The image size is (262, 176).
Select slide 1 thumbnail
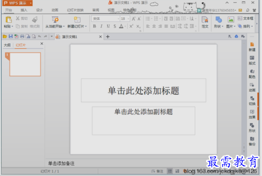coord(25,64)
